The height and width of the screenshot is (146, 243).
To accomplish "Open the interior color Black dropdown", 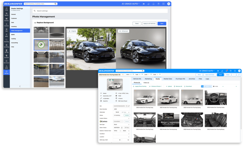I will tap(126, 131).
